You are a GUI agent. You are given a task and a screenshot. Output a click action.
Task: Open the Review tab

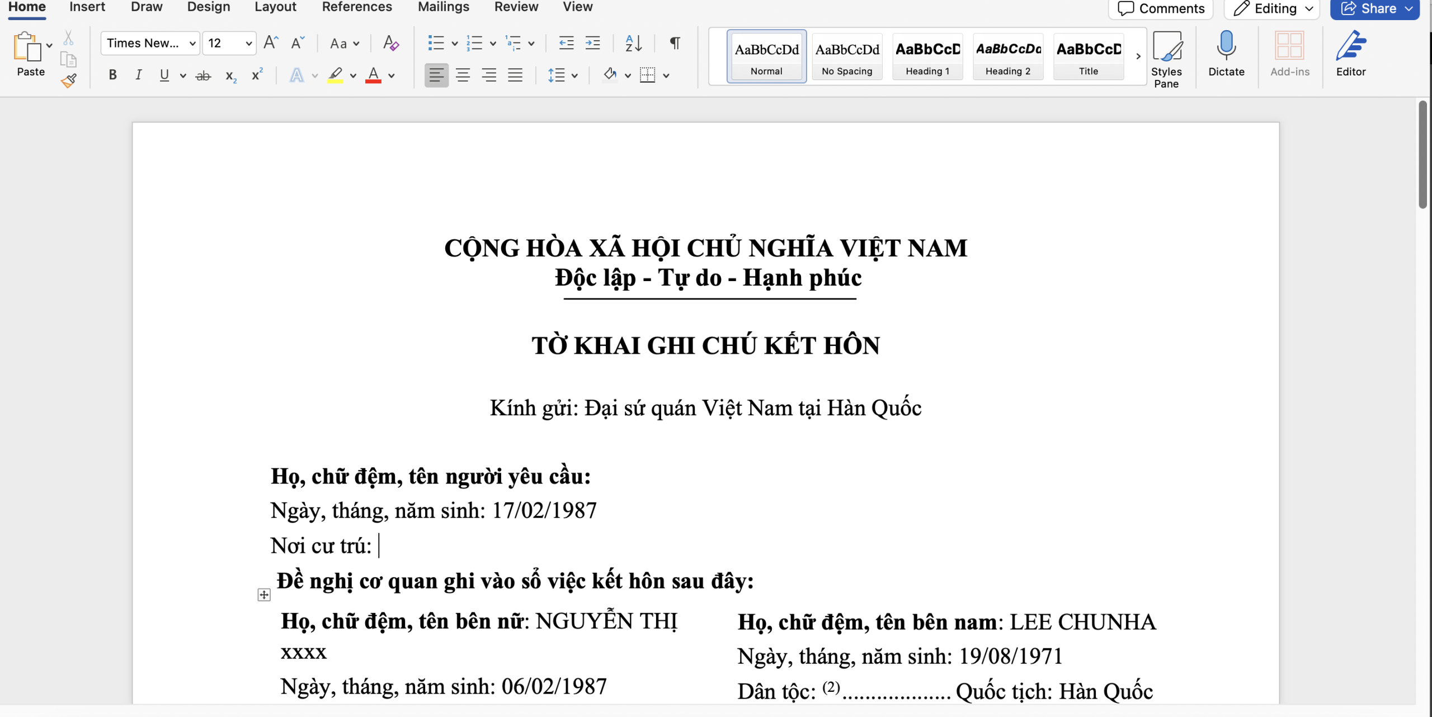[516, 7]
